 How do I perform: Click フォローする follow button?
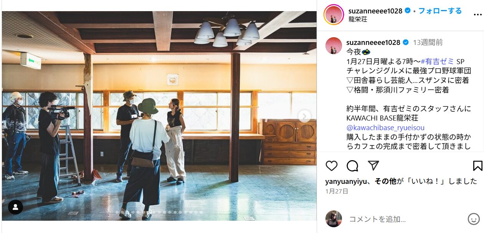(440, 11)
